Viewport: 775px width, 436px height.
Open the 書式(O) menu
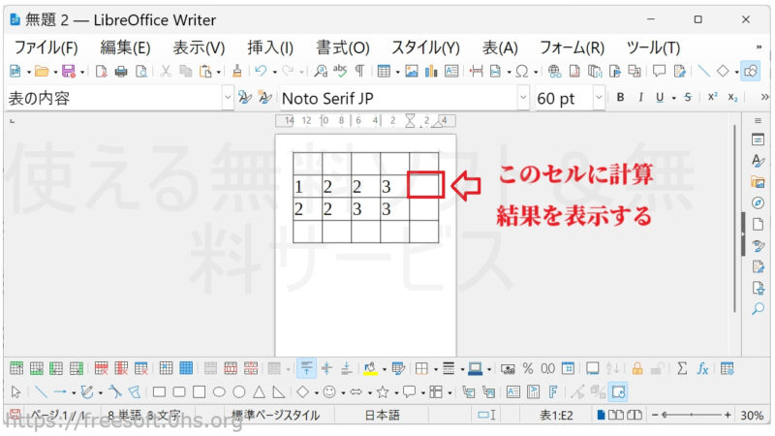[343, 47]
